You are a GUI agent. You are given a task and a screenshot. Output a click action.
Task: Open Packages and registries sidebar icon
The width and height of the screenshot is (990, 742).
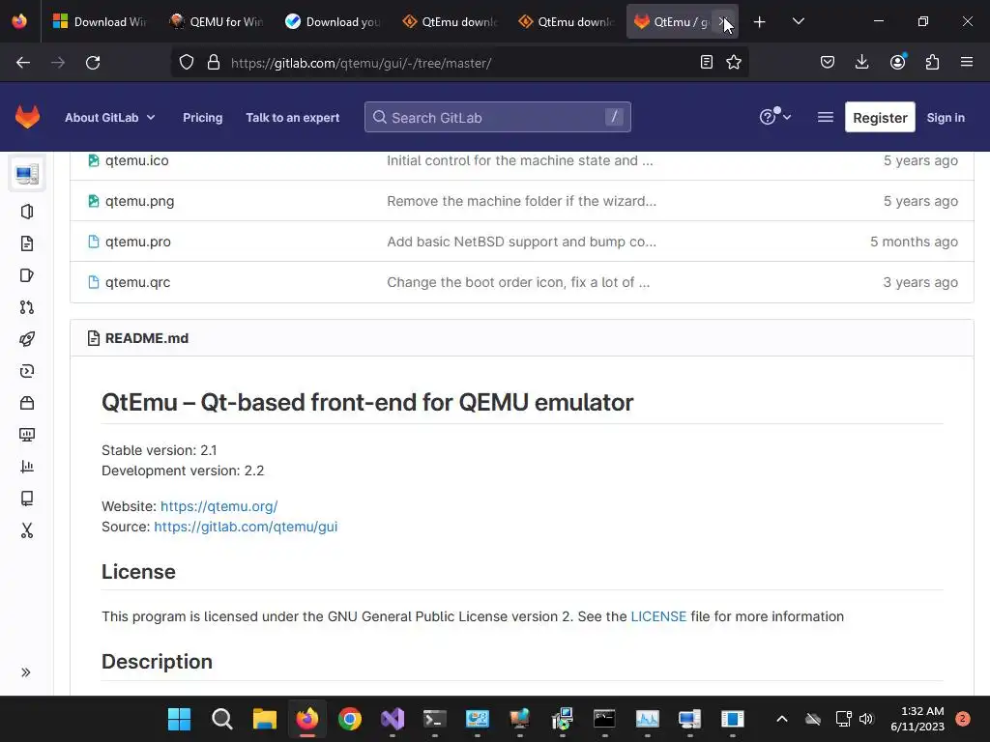[x=26, y=403]
